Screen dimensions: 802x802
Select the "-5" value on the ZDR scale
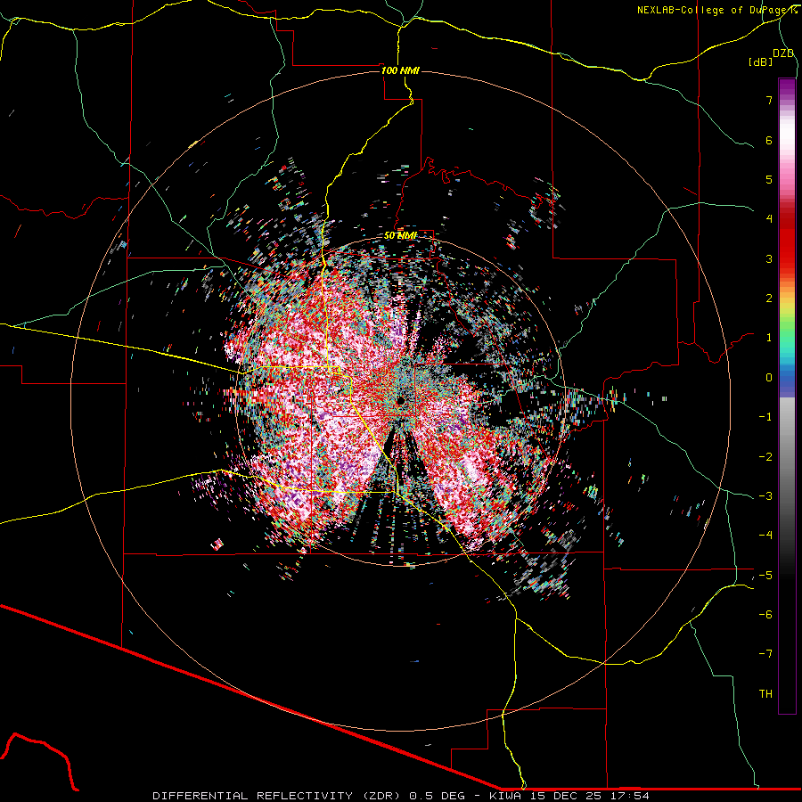pos(765,576)
